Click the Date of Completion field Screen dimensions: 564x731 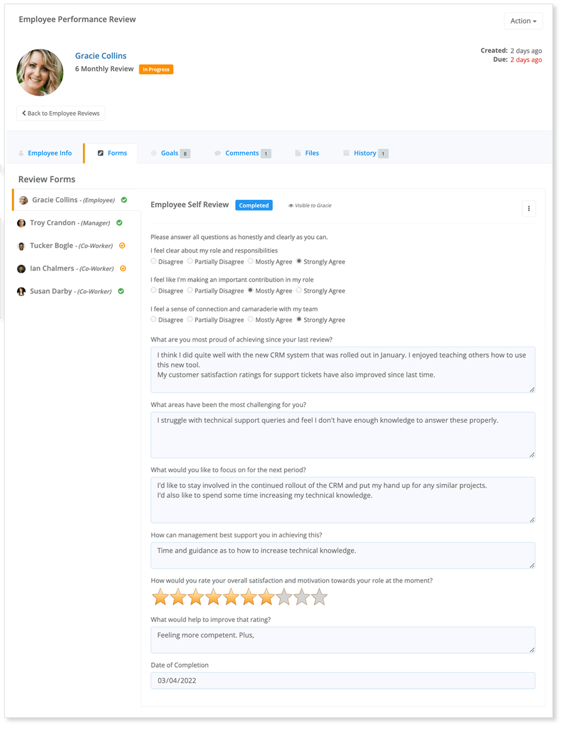tap(343, 680)
